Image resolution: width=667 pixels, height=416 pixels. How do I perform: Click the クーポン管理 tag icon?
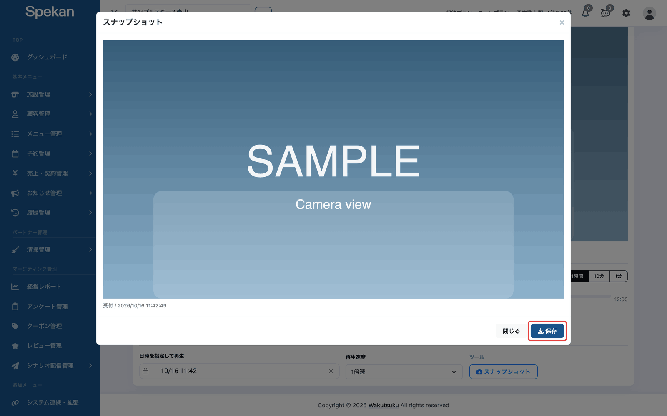click(x=15, y=326)
